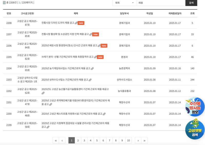Open 2025년 상하수도사업소 기간제근로자 채용 공고

65,80
